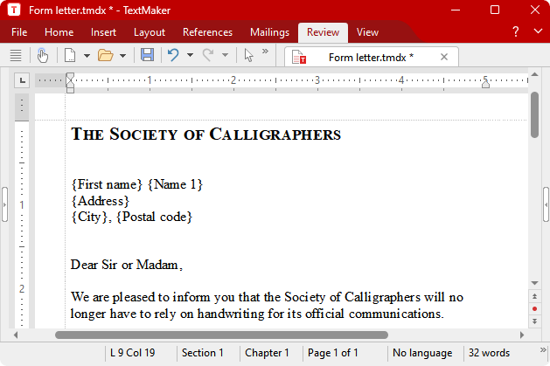Screen dimensions: 550x366
Task: Click the vertical scrollbar thumb
Action: click(534, 115)
